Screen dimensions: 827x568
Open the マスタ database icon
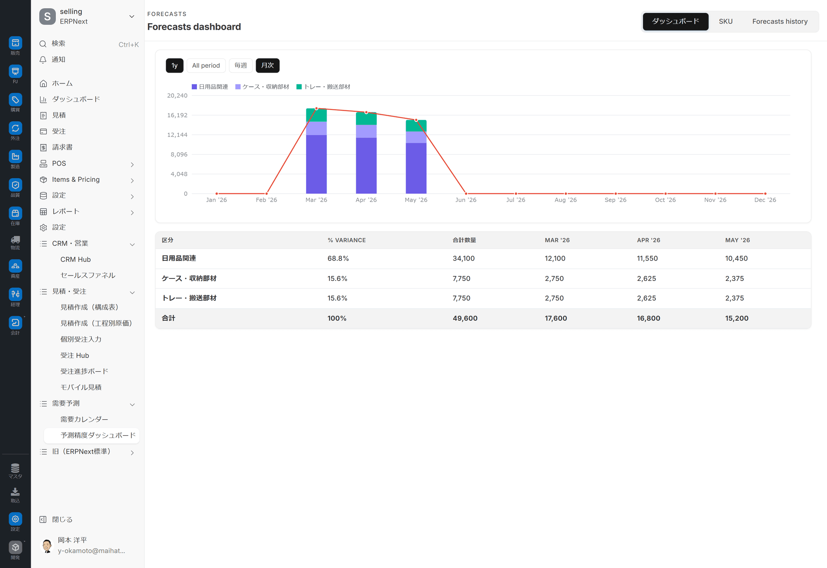(x=15, y=468)
